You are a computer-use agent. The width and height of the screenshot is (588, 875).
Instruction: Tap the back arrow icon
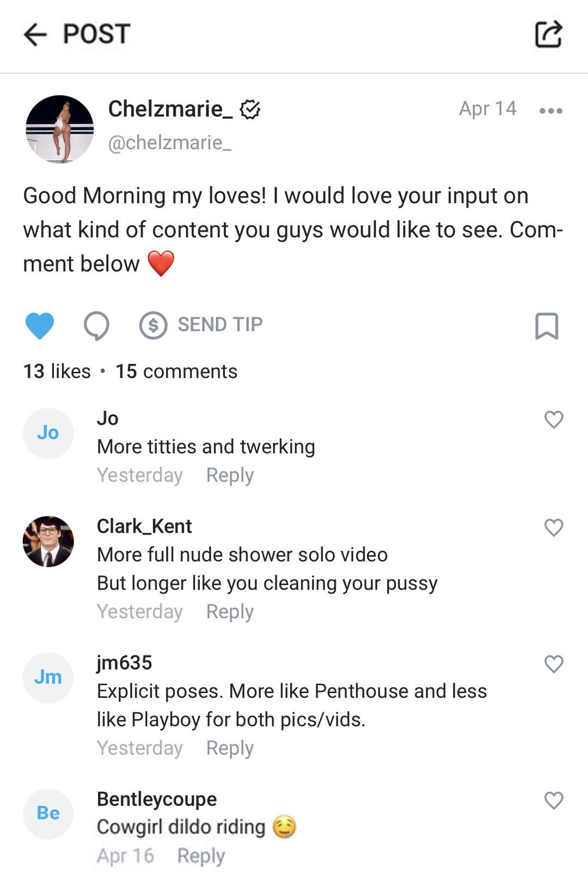pos(35,34)
